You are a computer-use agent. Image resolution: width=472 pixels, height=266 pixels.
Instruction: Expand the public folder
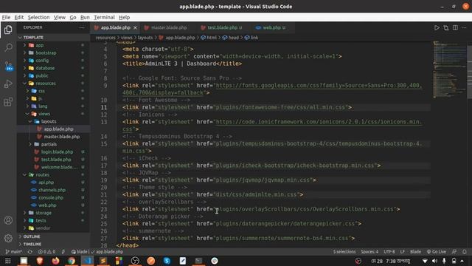pos(53,75)
